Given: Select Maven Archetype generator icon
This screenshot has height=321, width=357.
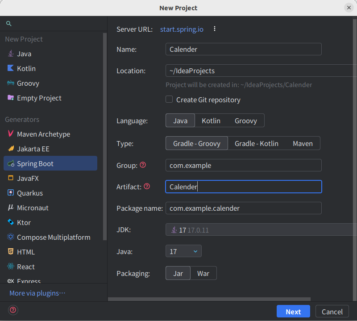Looking at the screenshot, I should (x=11, y=134).
